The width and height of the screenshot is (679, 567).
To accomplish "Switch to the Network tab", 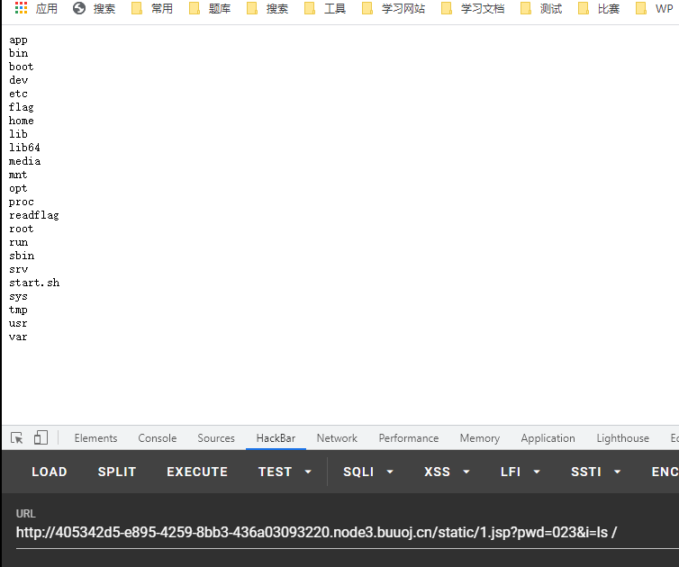I will coord(337,438).
